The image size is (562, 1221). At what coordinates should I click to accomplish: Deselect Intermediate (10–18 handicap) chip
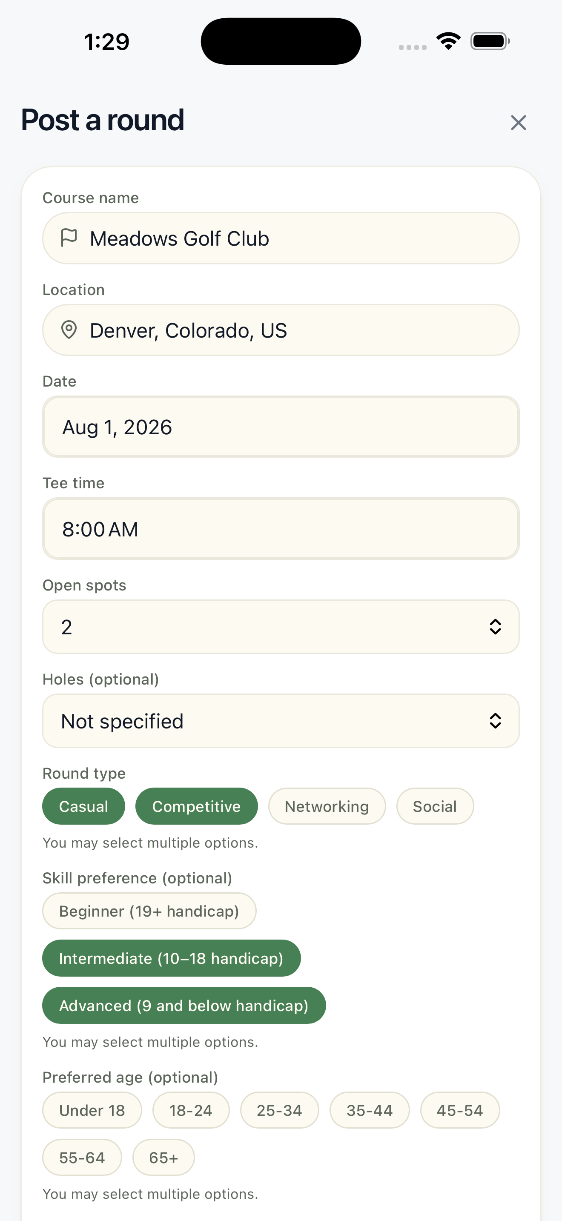click(172, 958)
